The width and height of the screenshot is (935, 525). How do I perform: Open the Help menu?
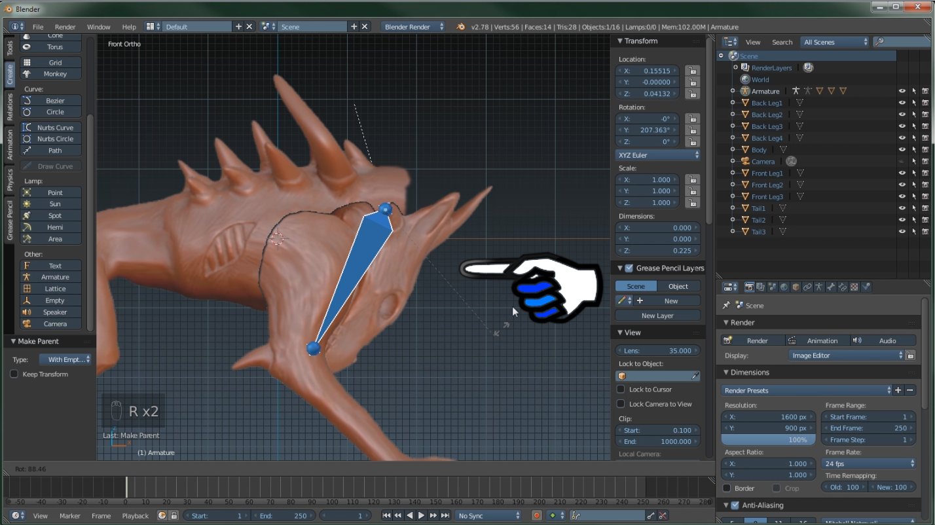point(129,27)
